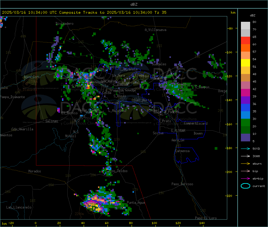Click the 'Pampa_Diamante' map label
The image size is (268, 227).
pyautogui.click(x=13, y=97)
